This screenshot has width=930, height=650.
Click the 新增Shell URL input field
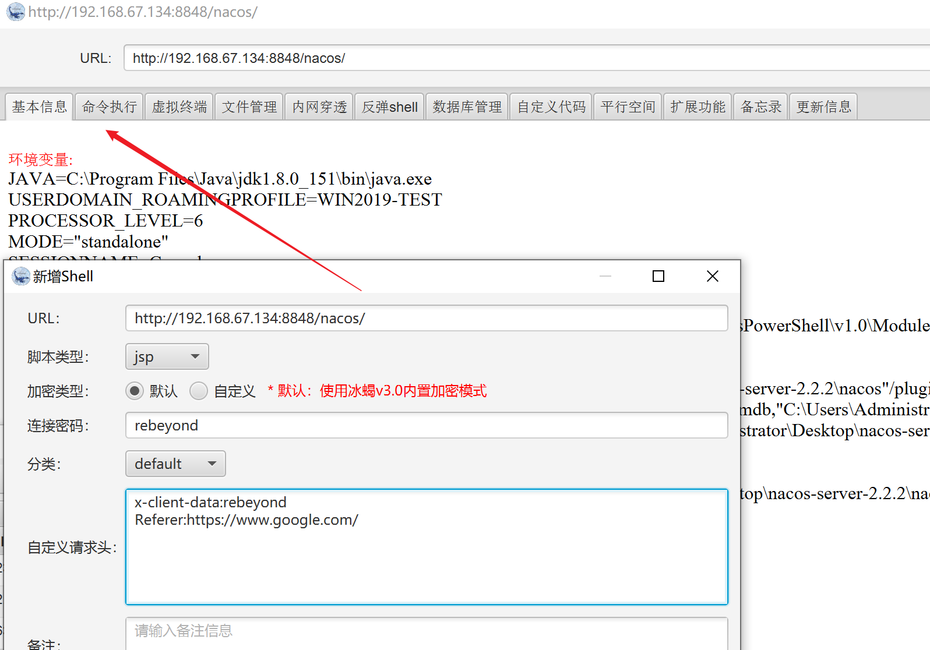click(427, 318)
